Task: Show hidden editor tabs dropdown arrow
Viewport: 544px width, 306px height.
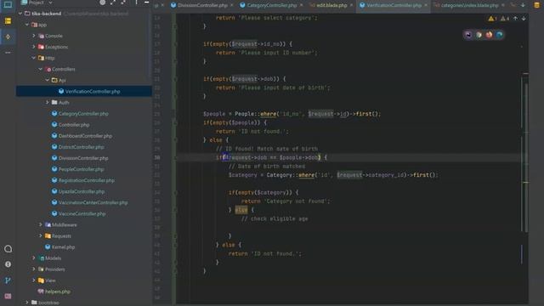Action: click(523, 5)
